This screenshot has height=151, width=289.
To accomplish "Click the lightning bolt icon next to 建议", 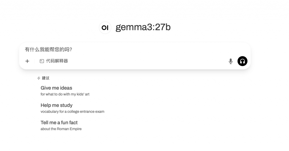I will (x=39, y=78).
